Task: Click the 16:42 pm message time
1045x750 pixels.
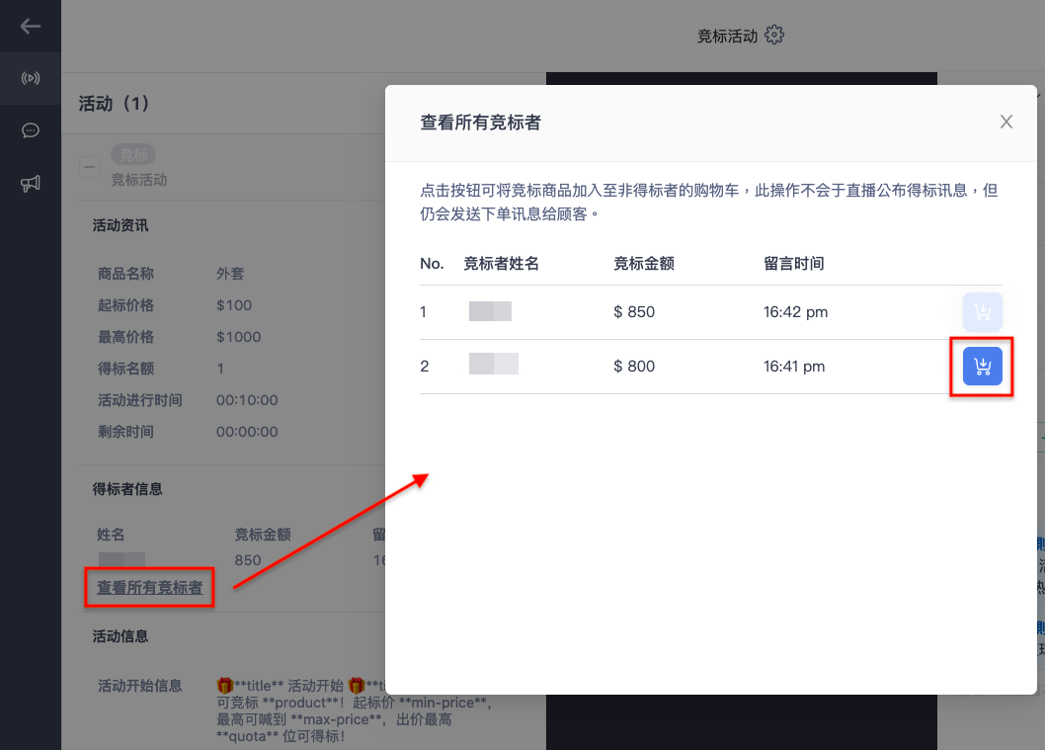Action: pos(795,312)
